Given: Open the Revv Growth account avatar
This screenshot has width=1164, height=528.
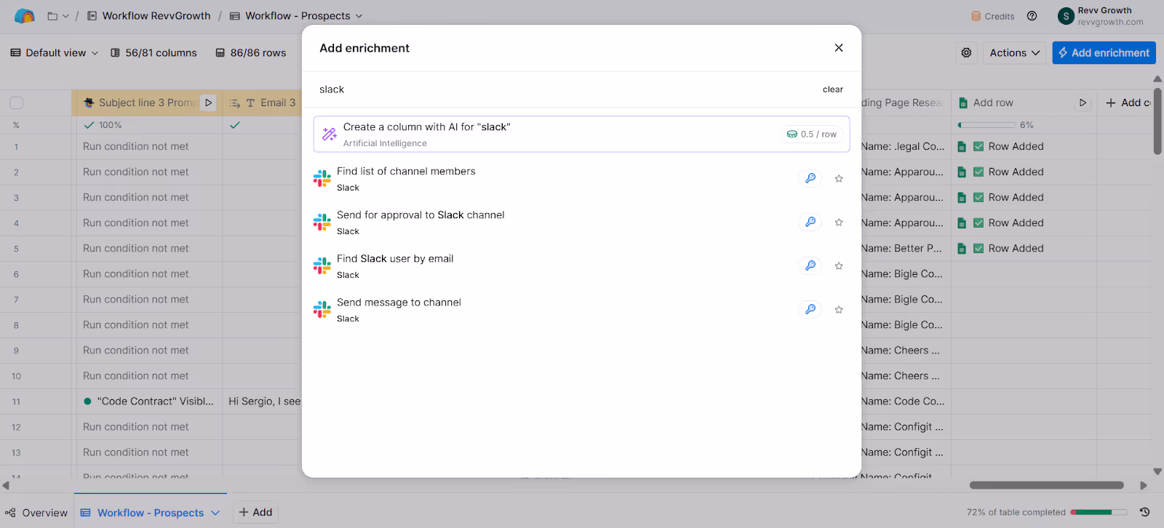Looking at the screenshot, I should (x=1066, y=16).
